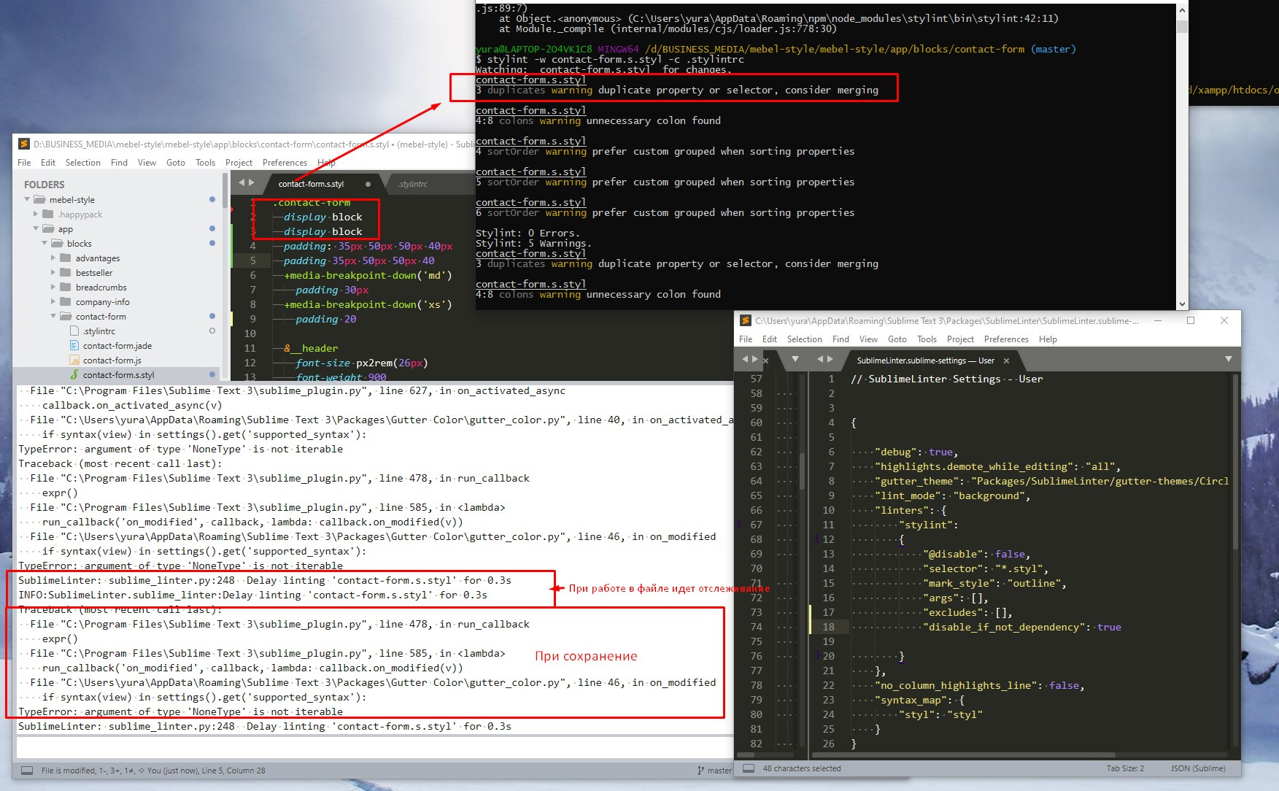Click the mebel-style folder icon in sidebar

[39, 199]
